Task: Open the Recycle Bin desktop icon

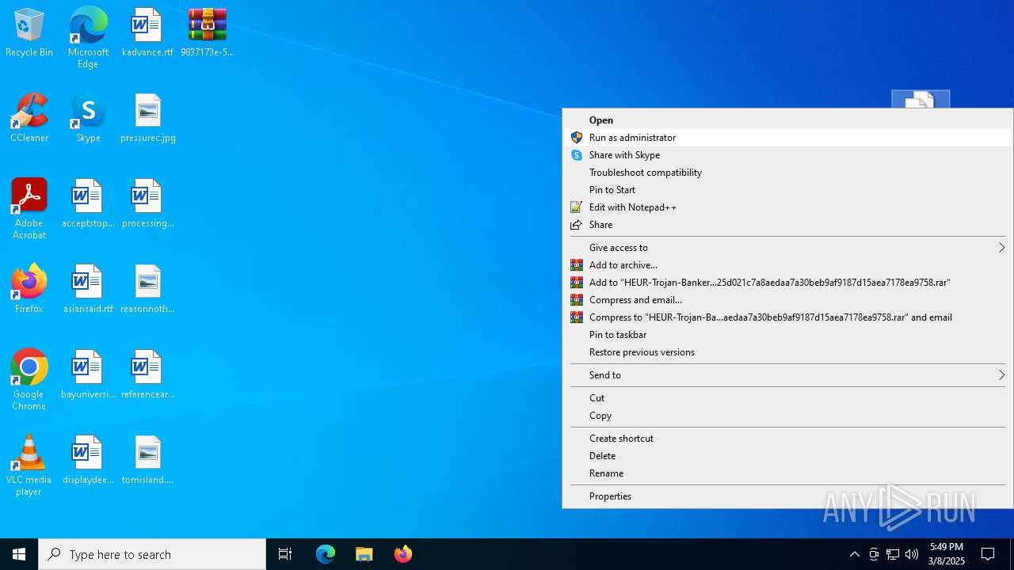Action: tap(29, 33)
